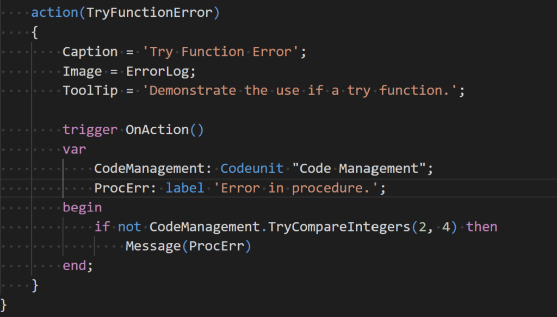Viewport: 557px width, 317px height.
Task: Click the Codeunit type keyword
Action: tap(252, 169)
